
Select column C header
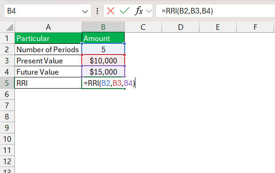tap(143, 27)
